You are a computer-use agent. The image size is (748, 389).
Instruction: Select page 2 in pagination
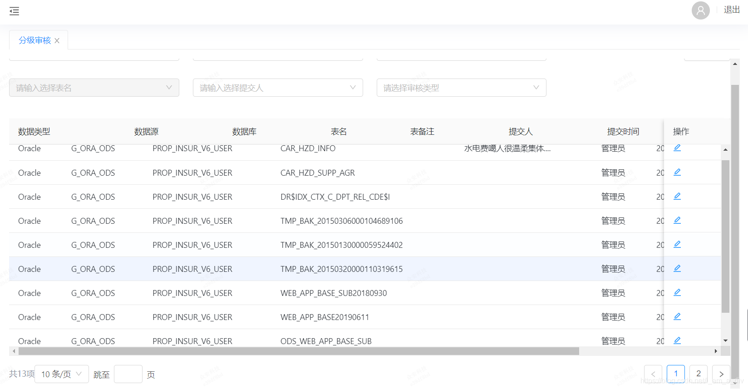[x=699, y=374]
